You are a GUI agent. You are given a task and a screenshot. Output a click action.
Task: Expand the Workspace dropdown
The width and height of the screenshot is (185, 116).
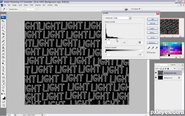tap(136, 9)
